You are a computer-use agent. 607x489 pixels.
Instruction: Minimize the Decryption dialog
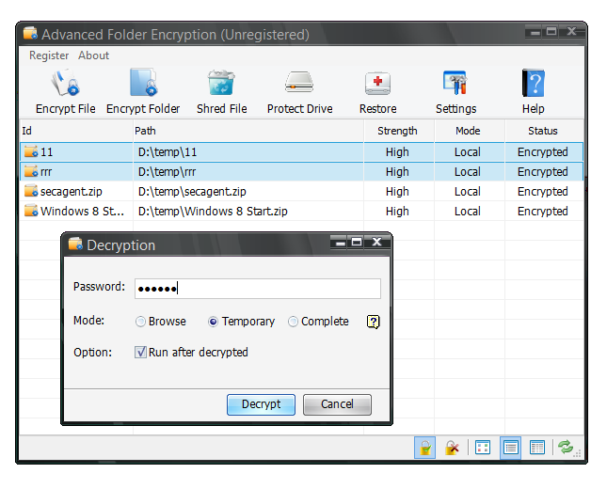[341, 243]
